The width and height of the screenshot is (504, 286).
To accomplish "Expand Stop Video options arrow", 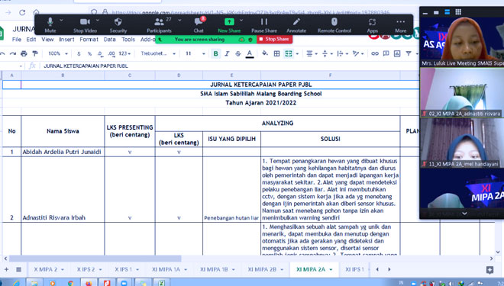I will coord(98,21).
